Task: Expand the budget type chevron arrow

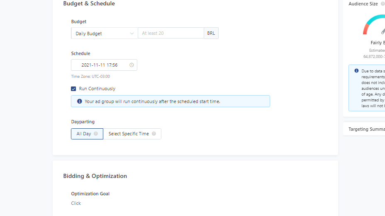Action: click(132, 34)
